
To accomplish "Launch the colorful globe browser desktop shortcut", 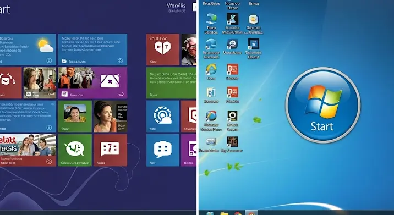I will coord(211,120).
